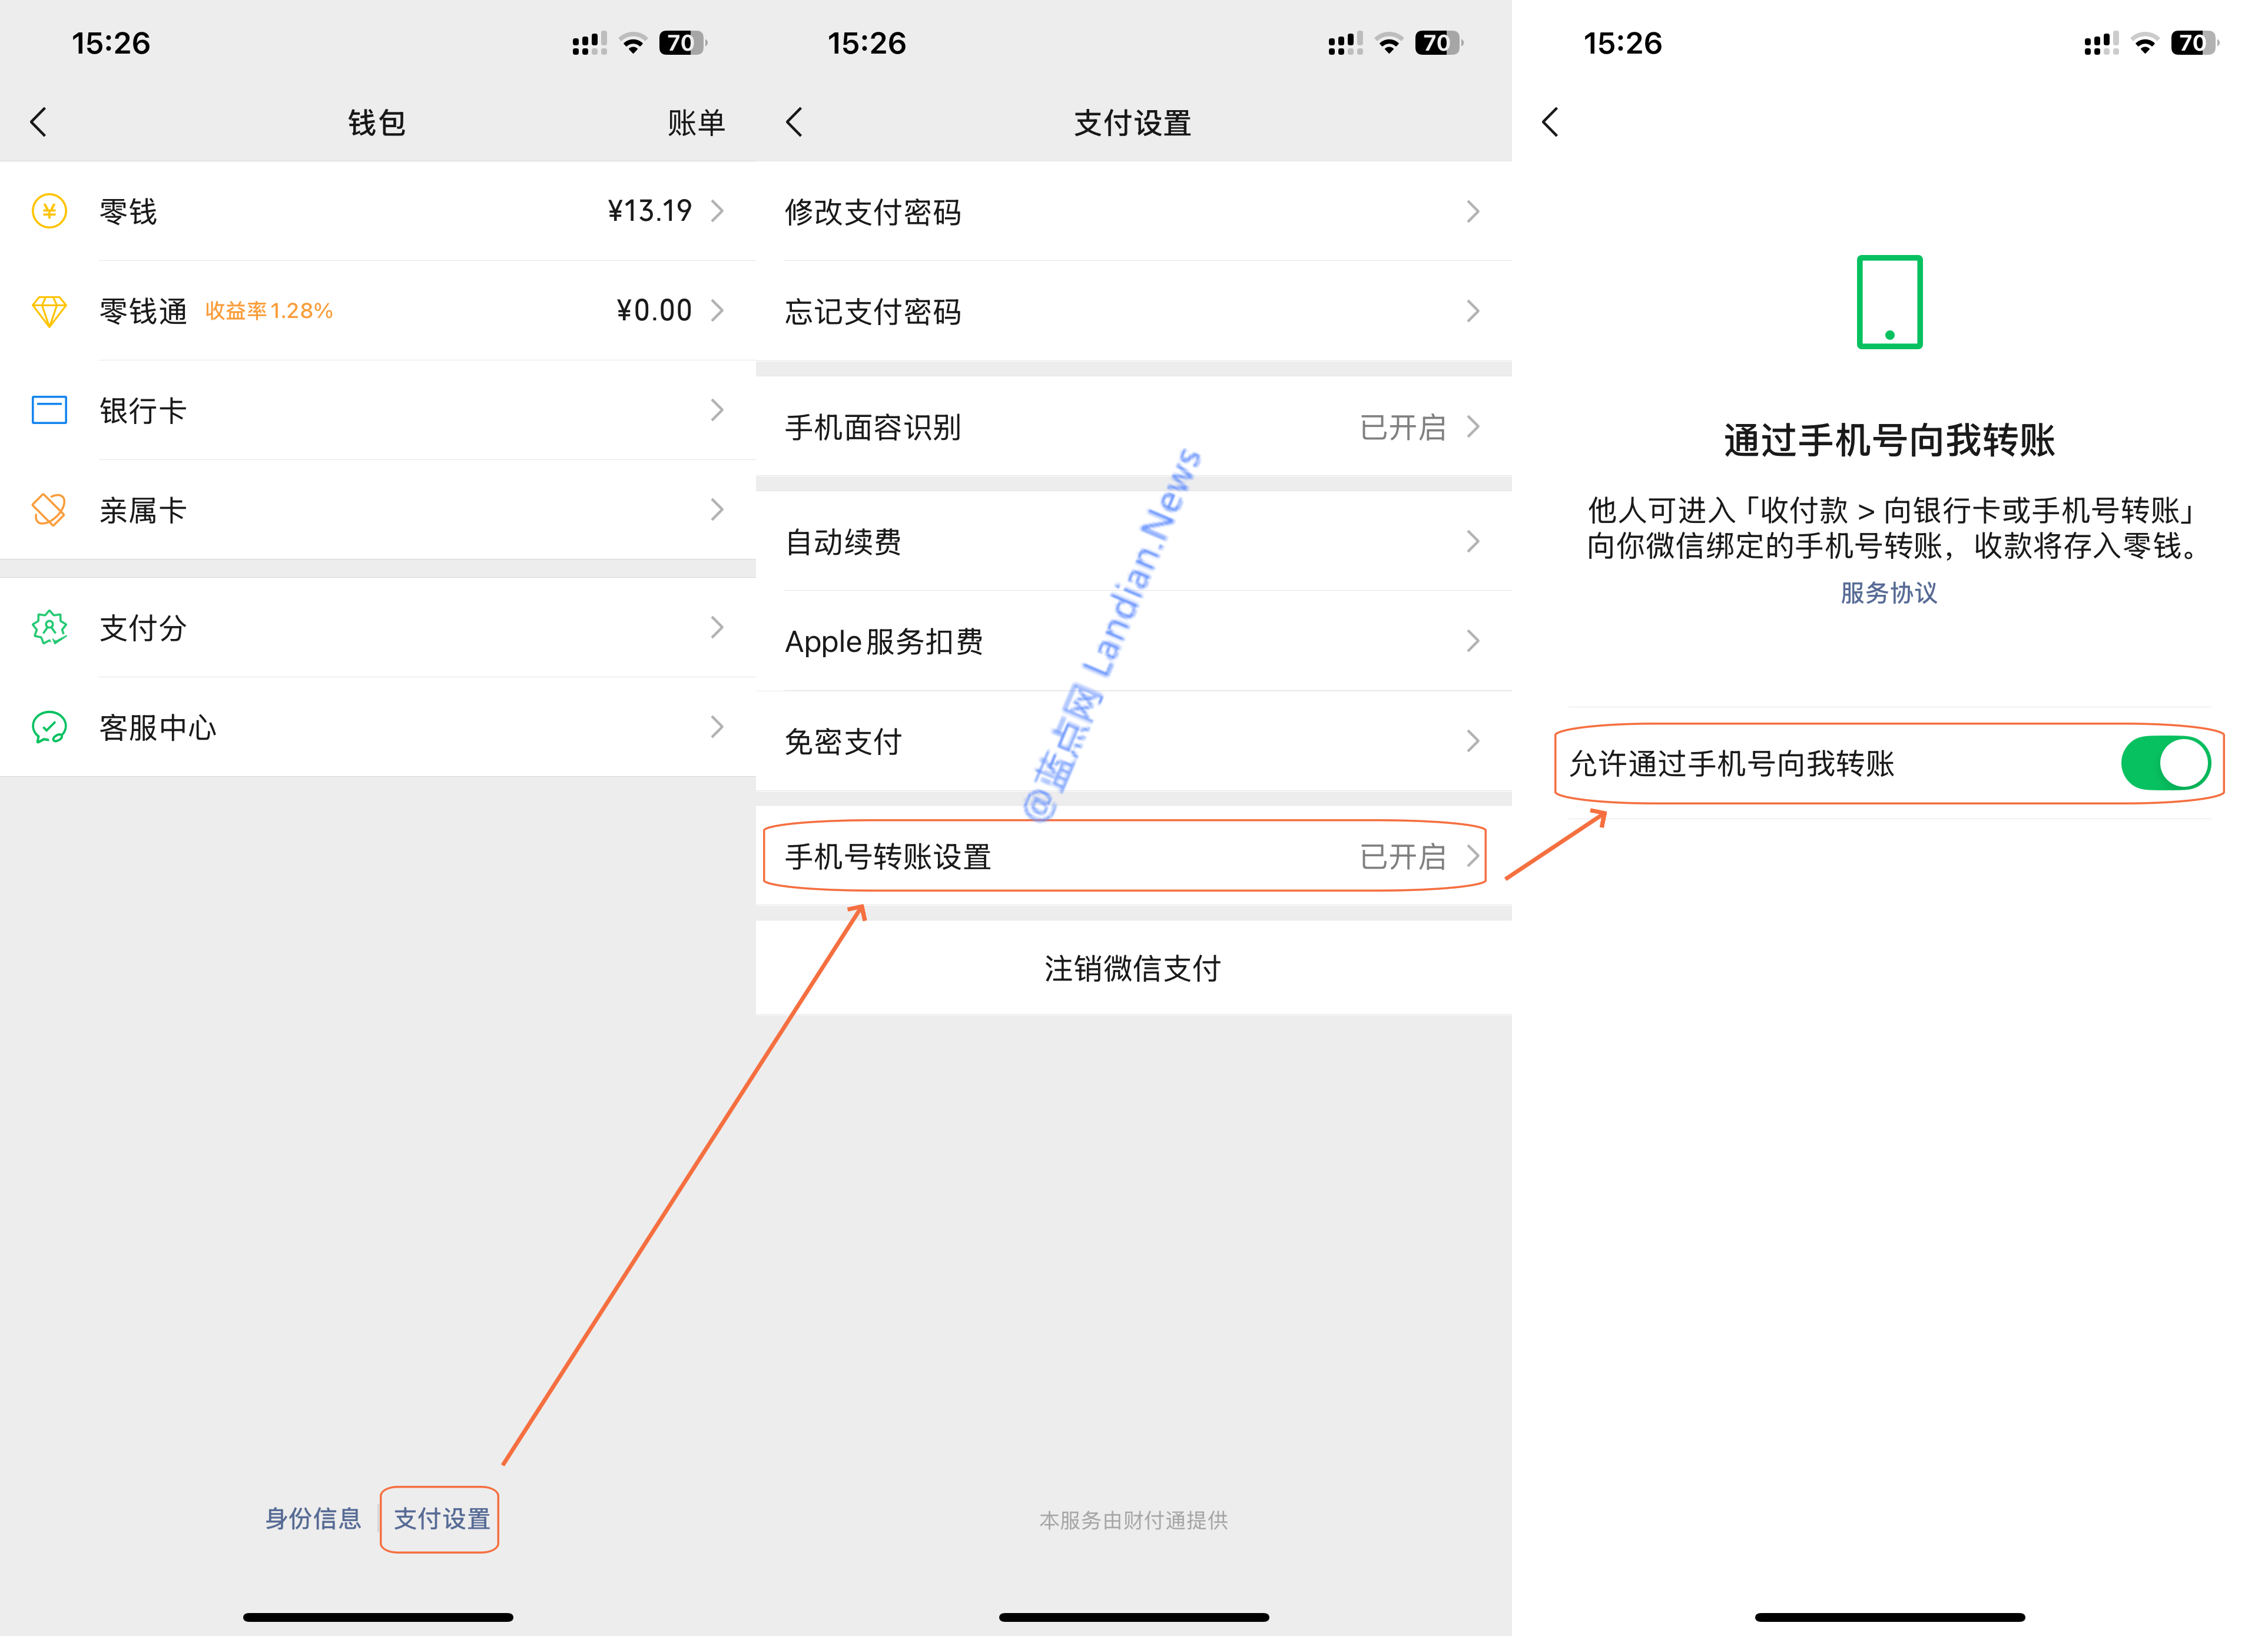Screen dimensions: 2268x1636
Task: Toggle 允许通过手机号向我转账 switch
Action: click(x=2166, y=763)
